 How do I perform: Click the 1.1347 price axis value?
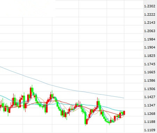(x=150, y=105)
